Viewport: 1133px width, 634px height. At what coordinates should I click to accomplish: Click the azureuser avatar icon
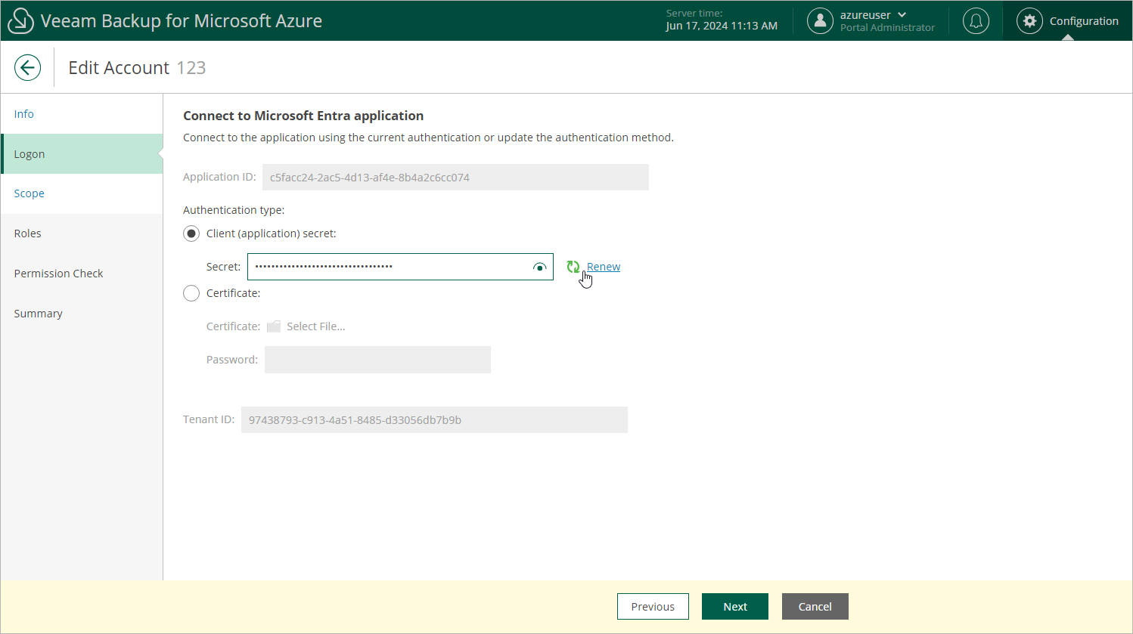820,21
